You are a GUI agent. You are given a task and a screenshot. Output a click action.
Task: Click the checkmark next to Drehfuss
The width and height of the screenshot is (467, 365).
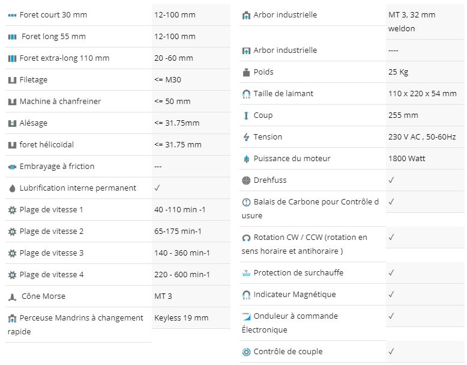(x=391, y=180)
